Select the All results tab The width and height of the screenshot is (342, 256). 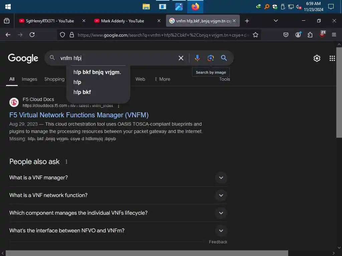12,79
